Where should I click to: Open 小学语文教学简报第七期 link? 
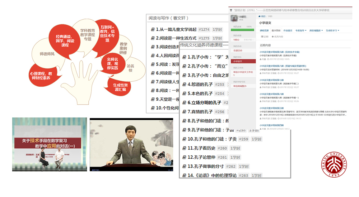pyautogui.click(x=271, y=80)
